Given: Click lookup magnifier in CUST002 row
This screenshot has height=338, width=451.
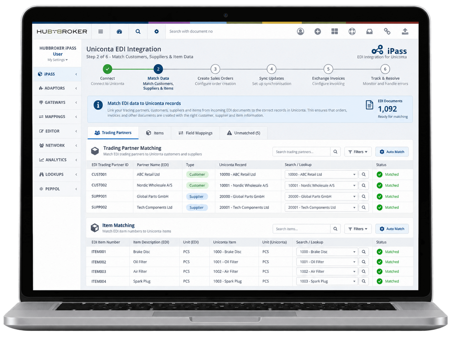Looking at the screenshot, I should click(363, 185).
